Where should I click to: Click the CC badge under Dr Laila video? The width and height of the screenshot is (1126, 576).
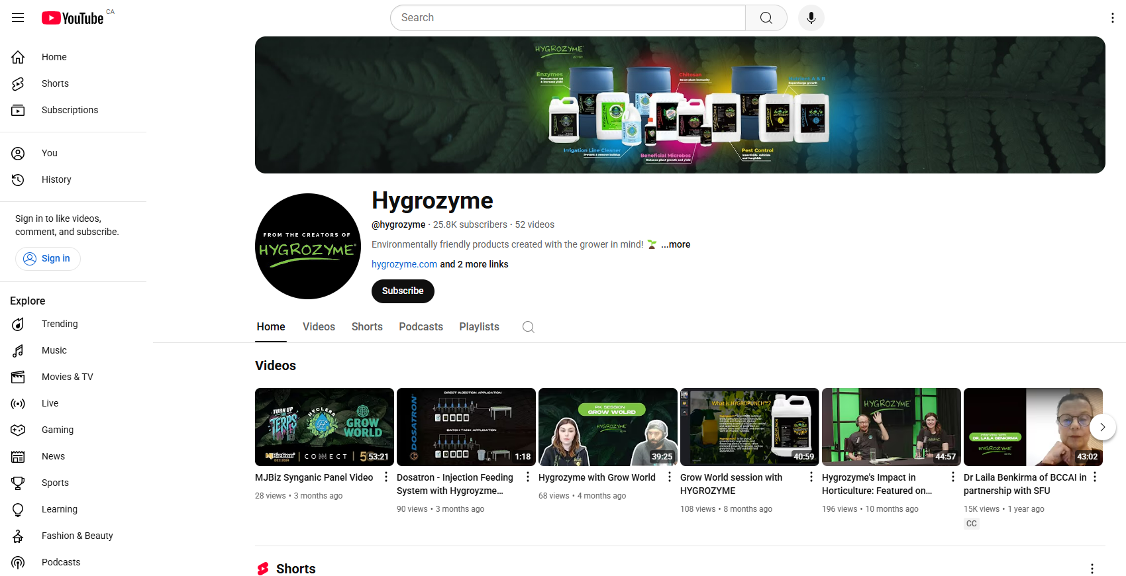(971, 524)
